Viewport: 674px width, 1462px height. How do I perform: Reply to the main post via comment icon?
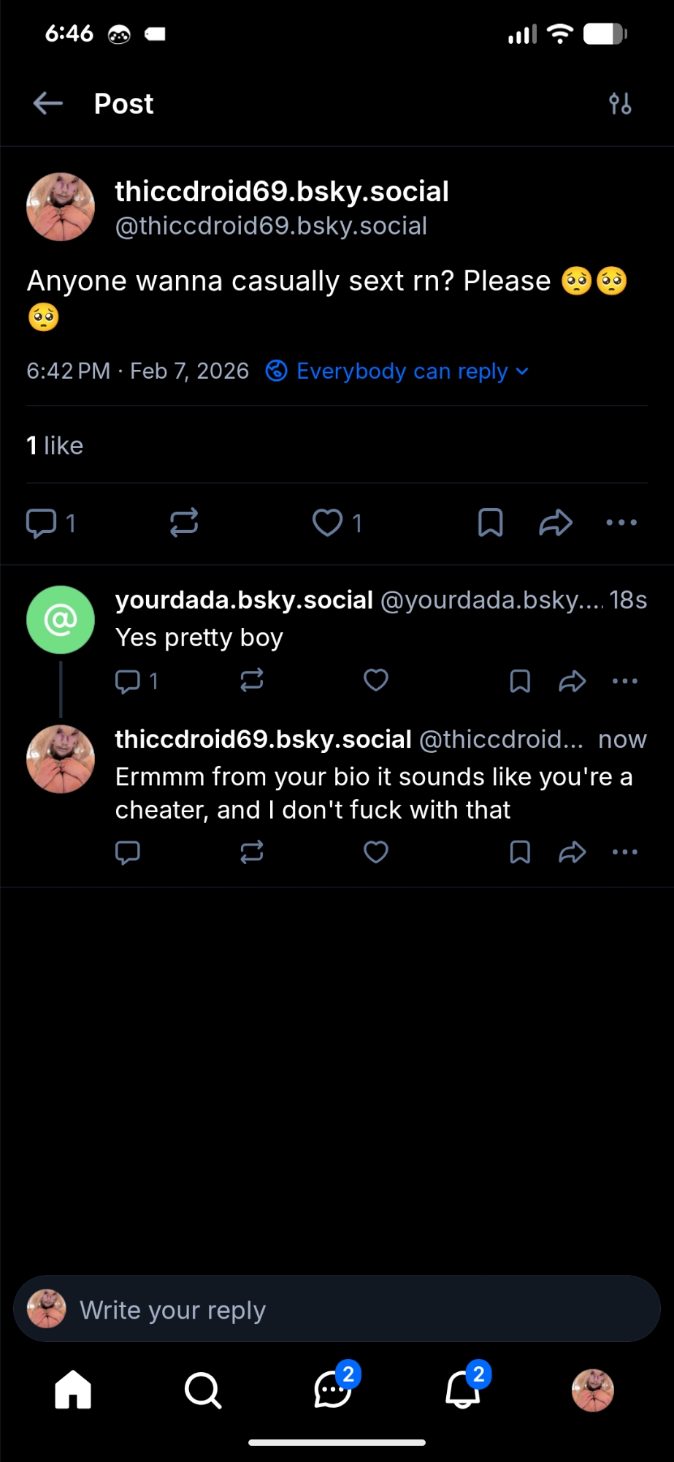click(x=42, y=523)
